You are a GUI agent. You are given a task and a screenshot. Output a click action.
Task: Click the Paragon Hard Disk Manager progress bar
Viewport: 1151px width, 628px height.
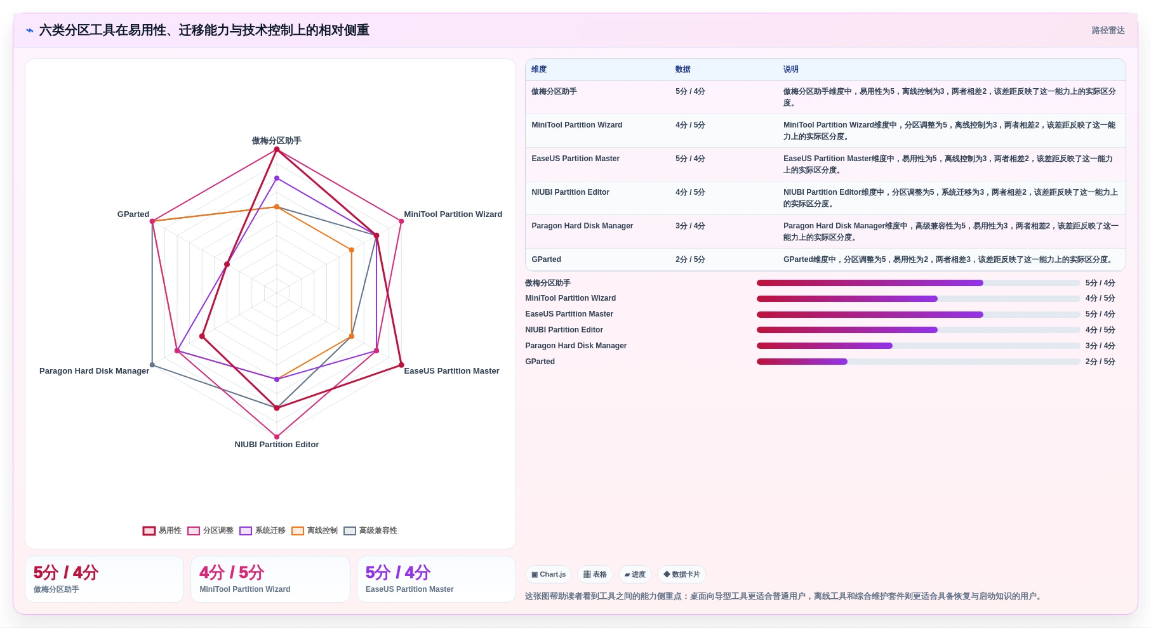(x=918, y=346)
